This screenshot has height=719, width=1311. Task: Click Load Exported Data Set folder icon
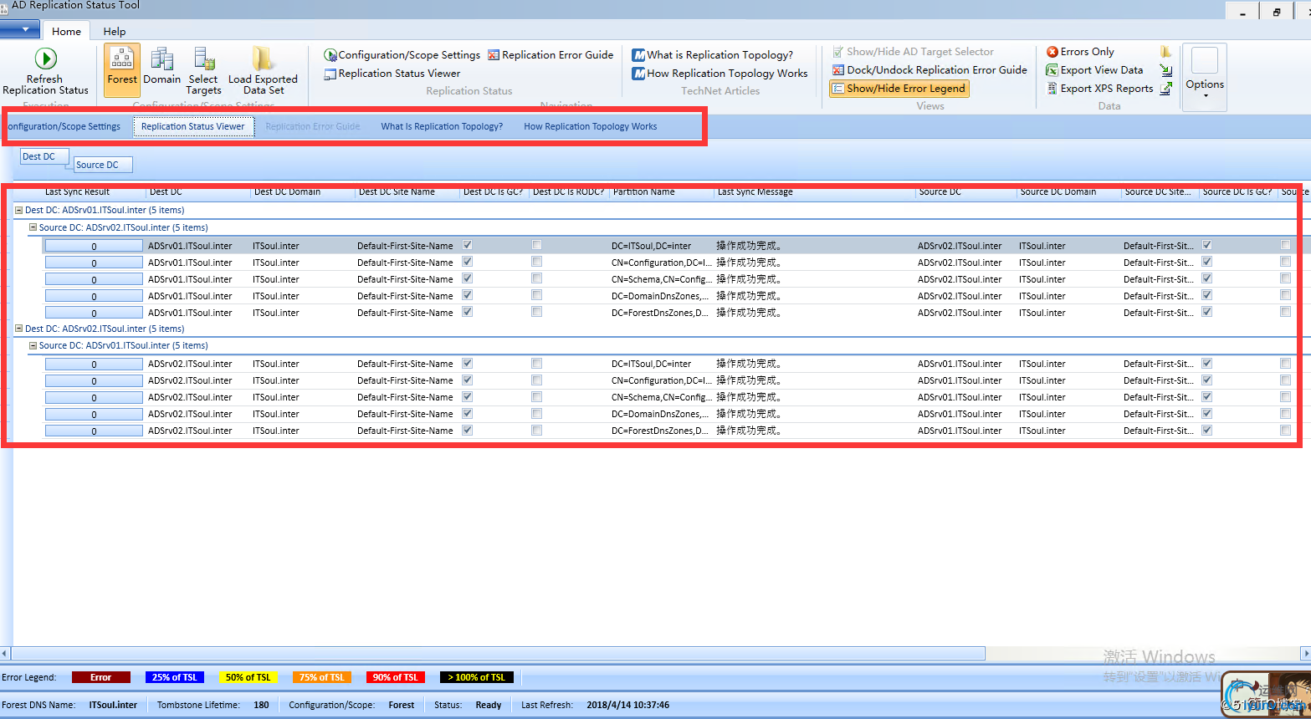pyautogui.click(x=263, y=59)
